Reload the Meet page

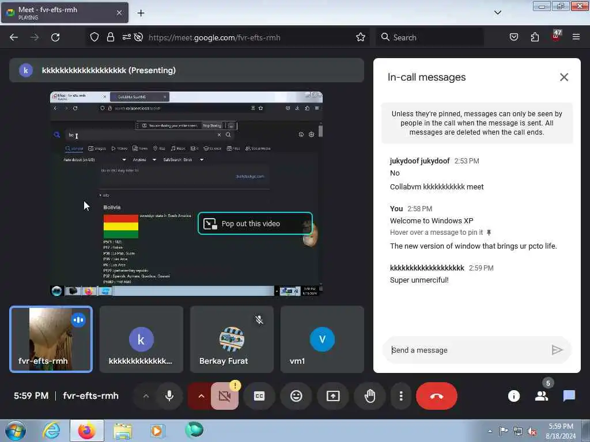tap(55, 37)
